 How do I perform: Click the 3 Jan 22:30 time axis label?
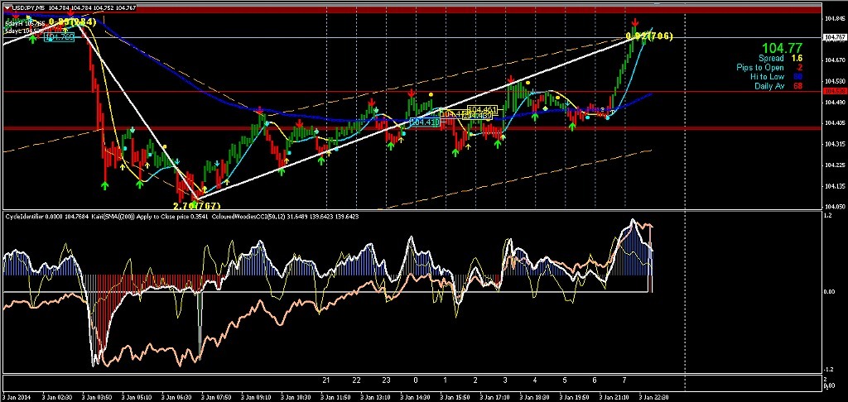[654, 396]
